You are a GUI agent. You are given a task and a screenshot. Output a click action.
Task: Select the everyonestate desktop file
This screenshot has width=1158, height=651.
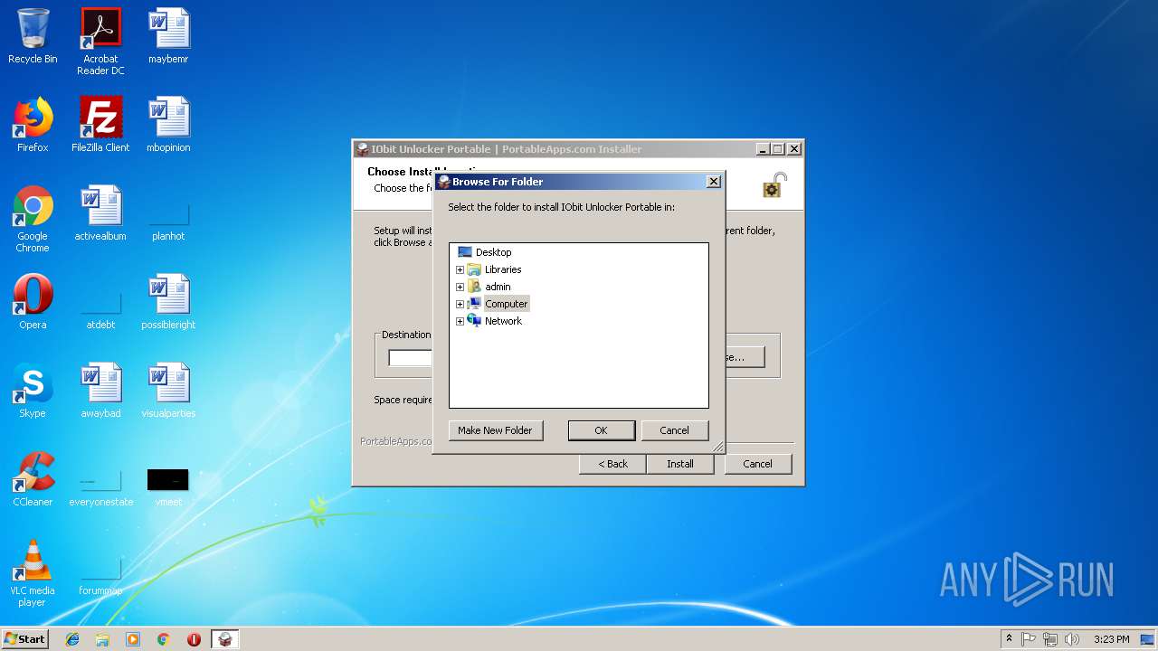[x=100, y=488]
